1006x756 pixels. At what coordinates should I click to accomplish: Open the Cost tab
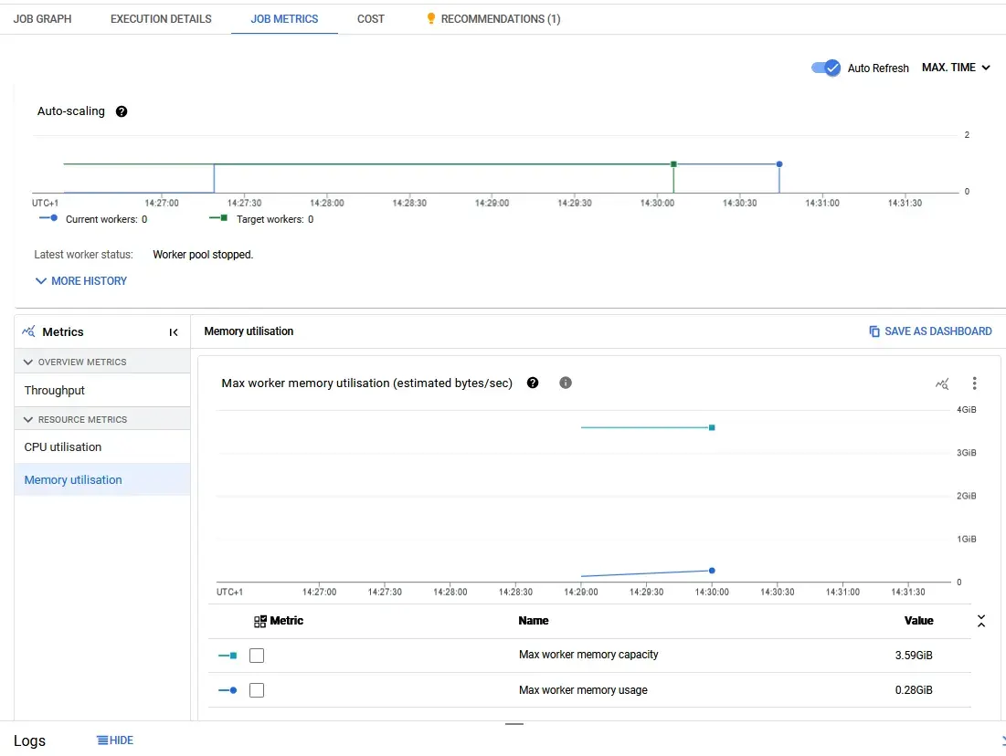pos(371,19)
